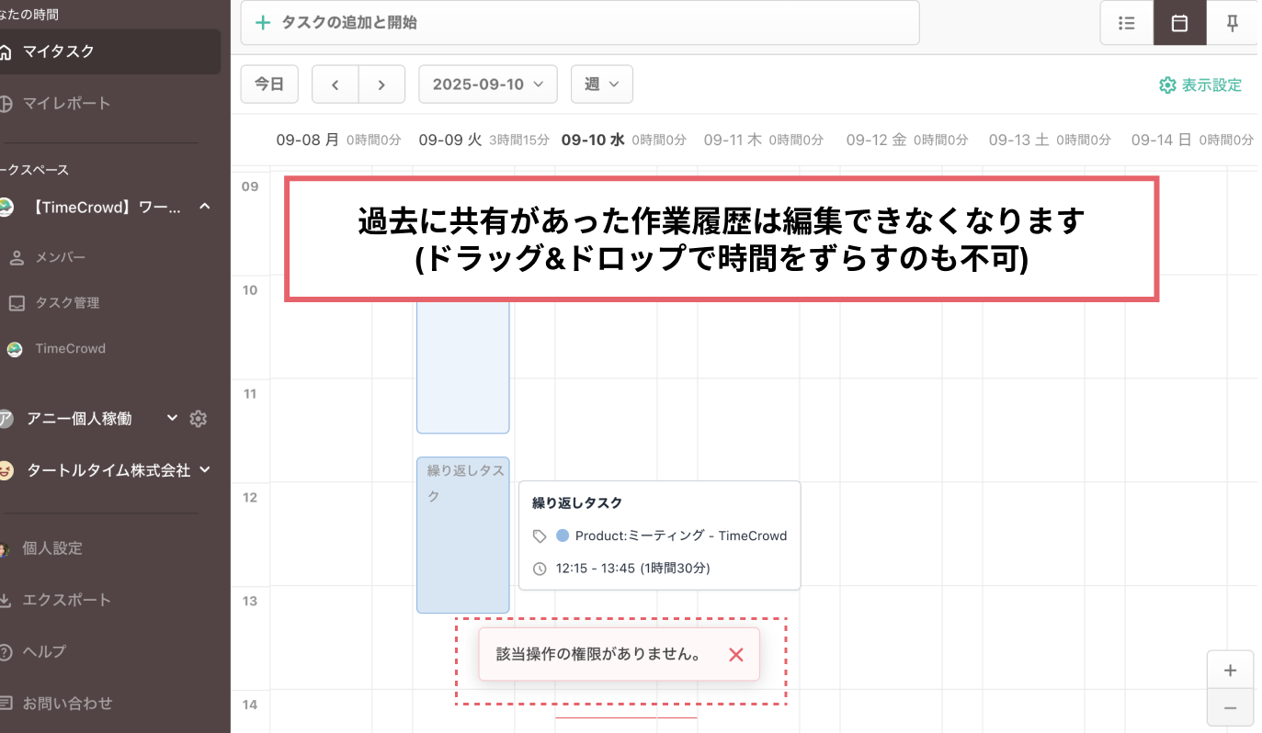Viewport: 1262px width, 733px height.
Task: Open the 週 view range dropdown
Action: pos(601,85)
